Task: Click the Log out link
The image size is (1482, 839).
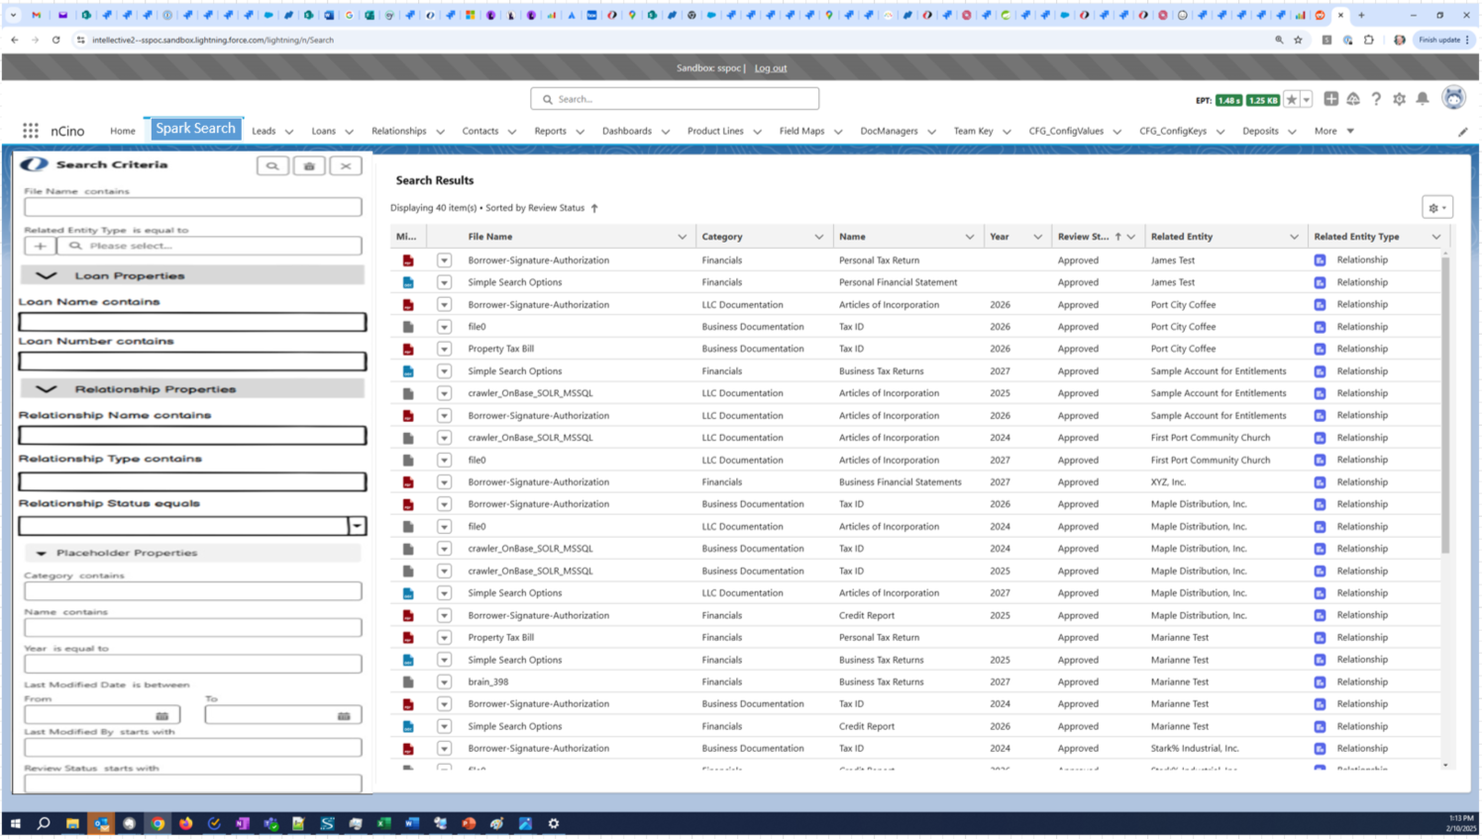Action: 770,68
